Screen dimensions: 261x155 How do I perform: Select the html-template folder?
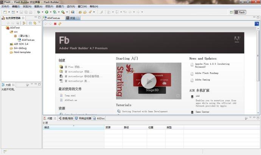20,52
